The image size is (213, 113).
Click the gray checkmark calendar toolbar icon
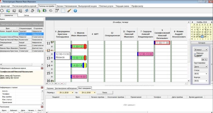coord(14,10)
